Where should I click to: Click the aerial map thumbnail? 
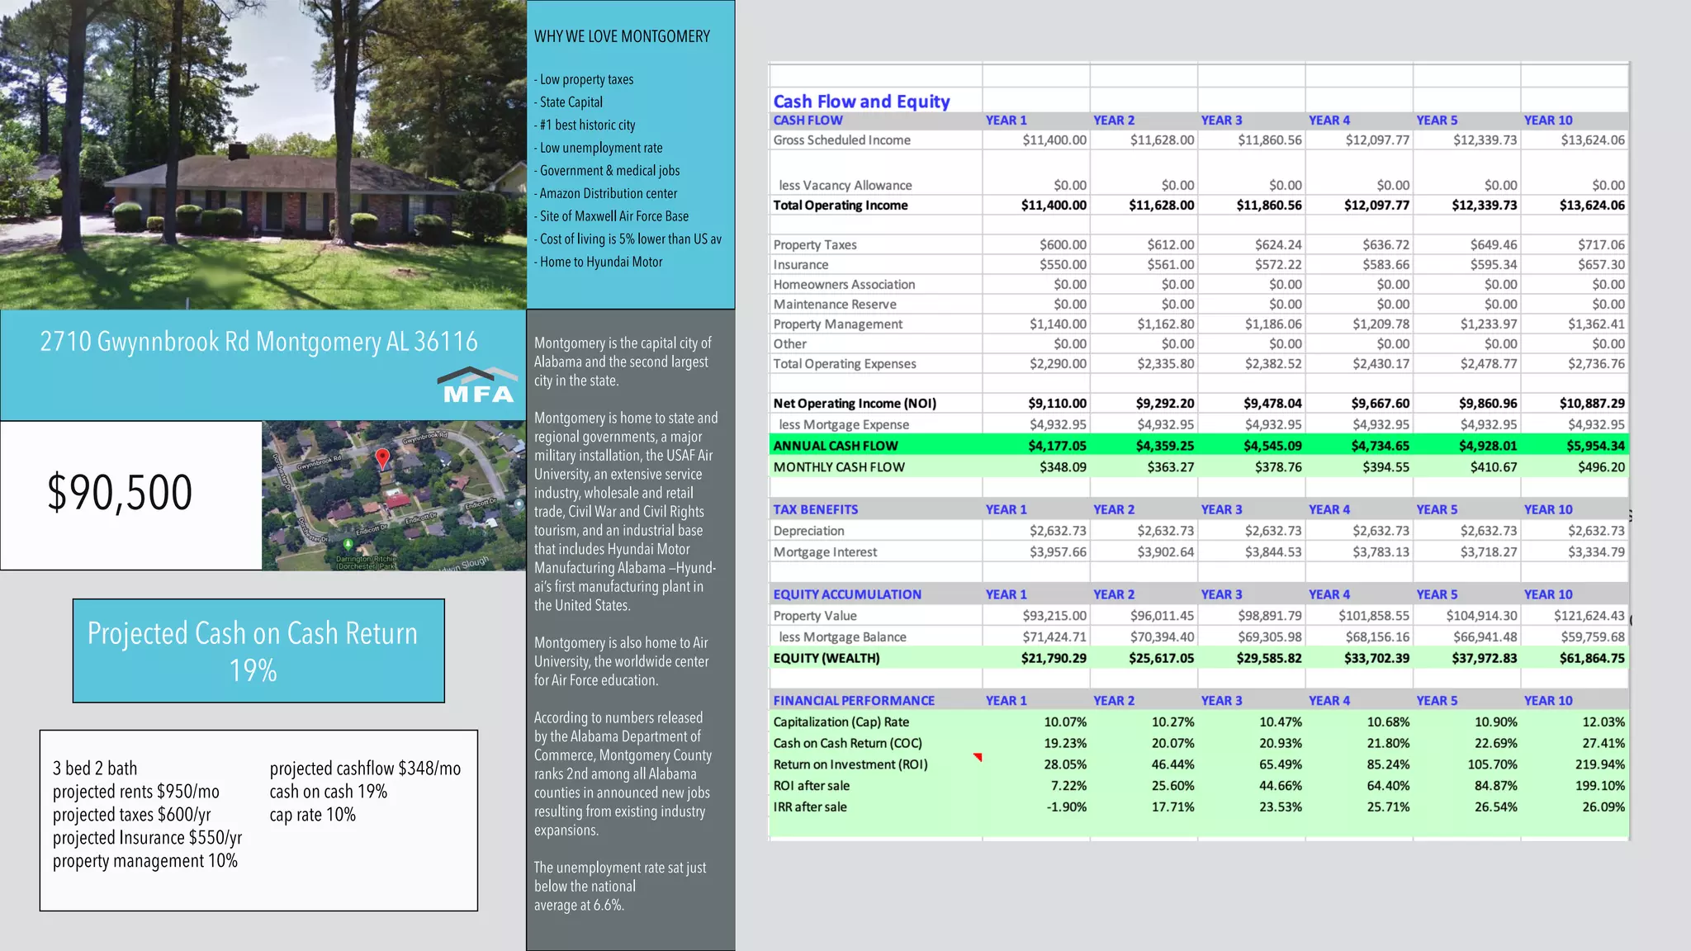point(394,495)
